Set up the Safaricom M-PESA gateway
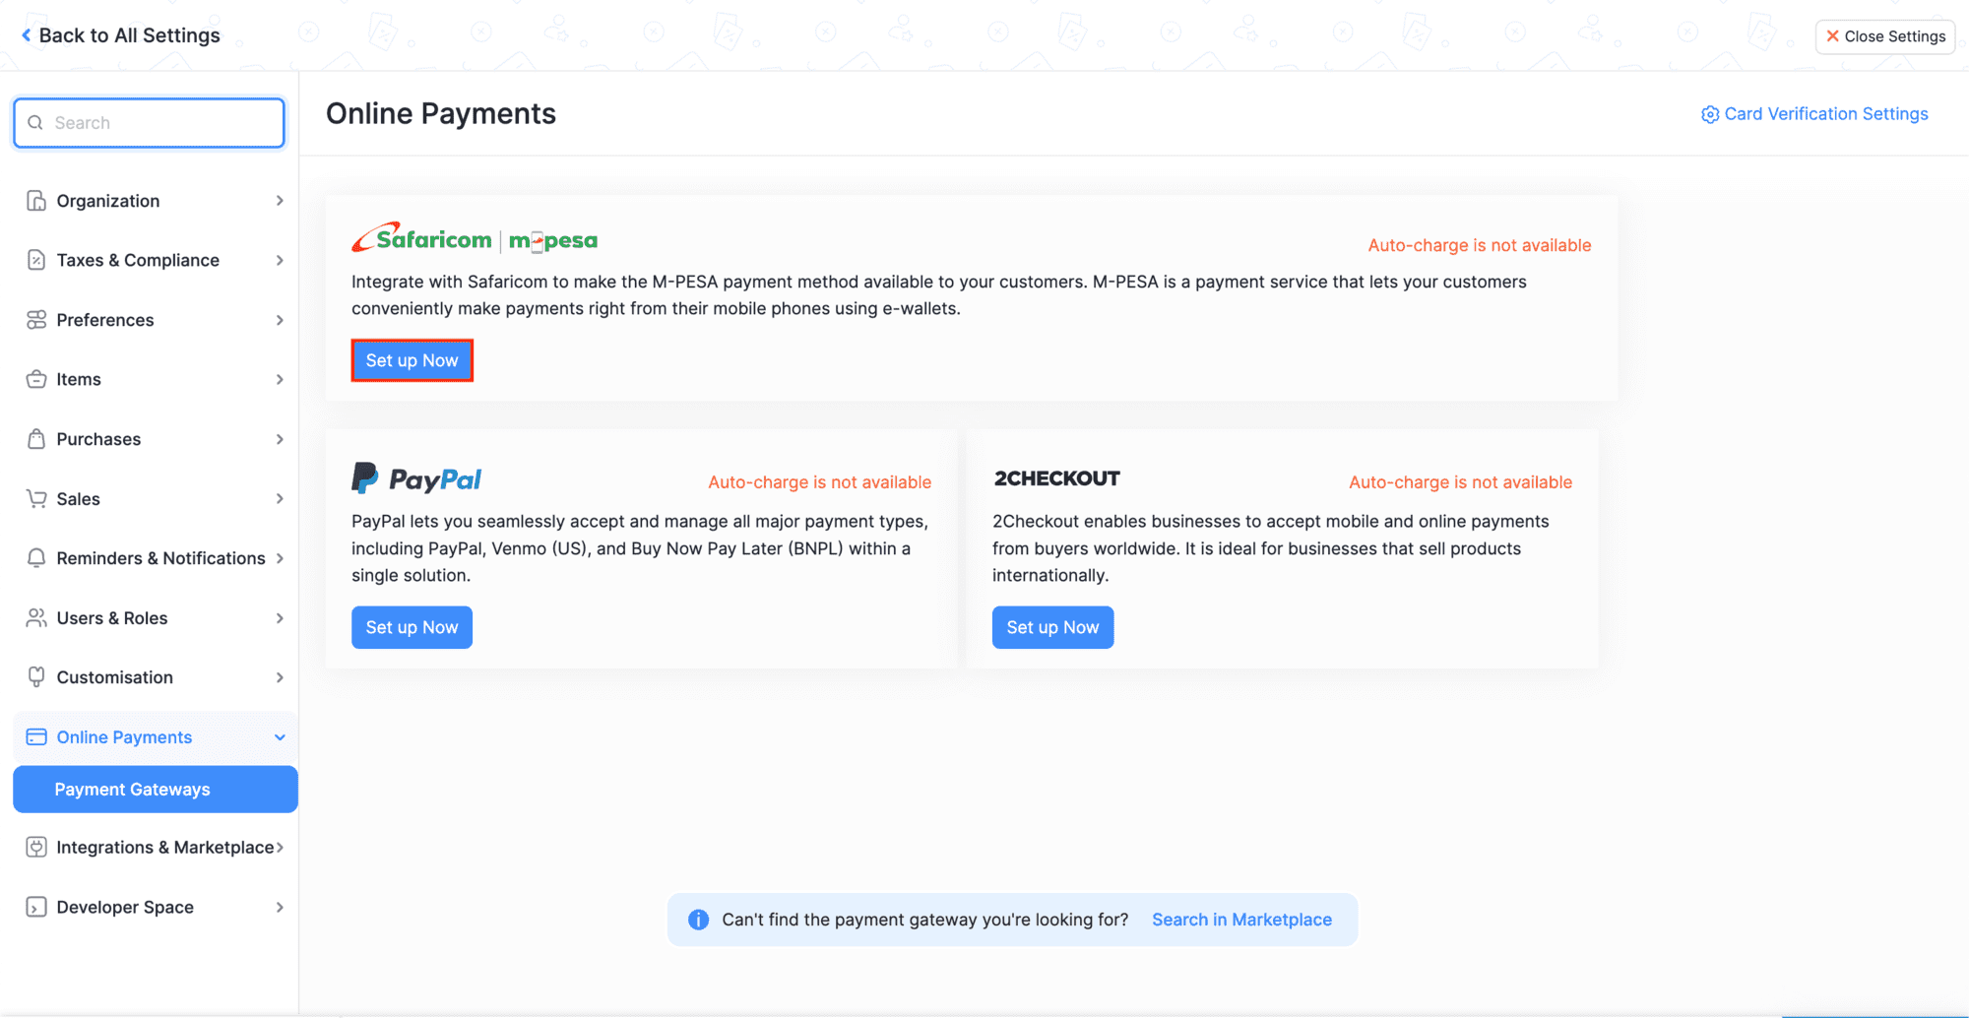Viewport: 1969px width, 1018px height. click(412, 359)
